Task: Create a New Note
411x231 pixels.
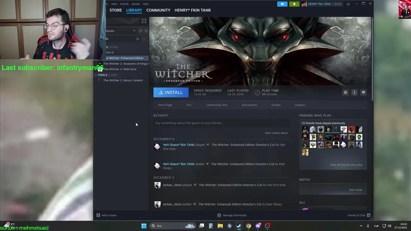Action: point(355,190)
